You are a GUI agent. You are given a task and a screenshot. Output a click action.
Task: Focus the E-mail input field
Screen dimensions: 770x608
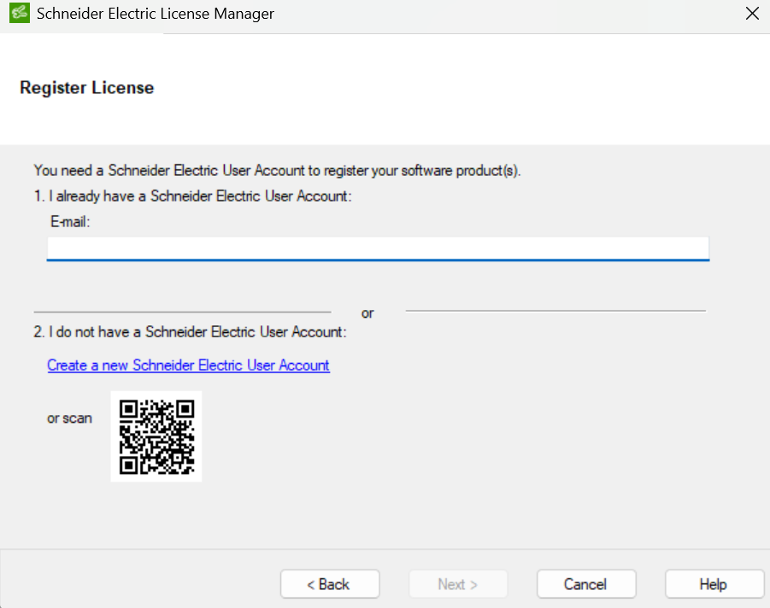click(x=378, y=248)
